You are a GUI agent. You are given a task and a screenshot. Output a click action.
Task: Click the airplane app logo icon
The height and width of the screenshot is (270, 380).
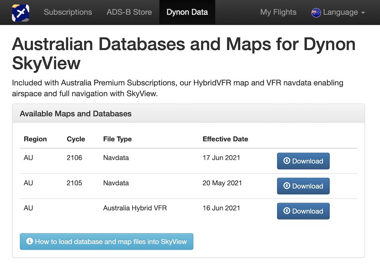point(21,13)
